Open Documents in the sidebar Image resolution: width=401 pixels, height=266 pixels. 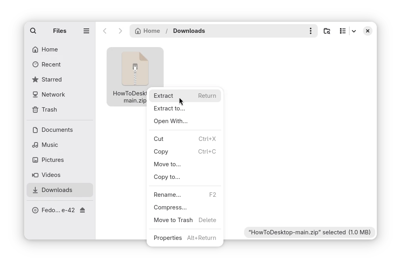coord(60,130)
